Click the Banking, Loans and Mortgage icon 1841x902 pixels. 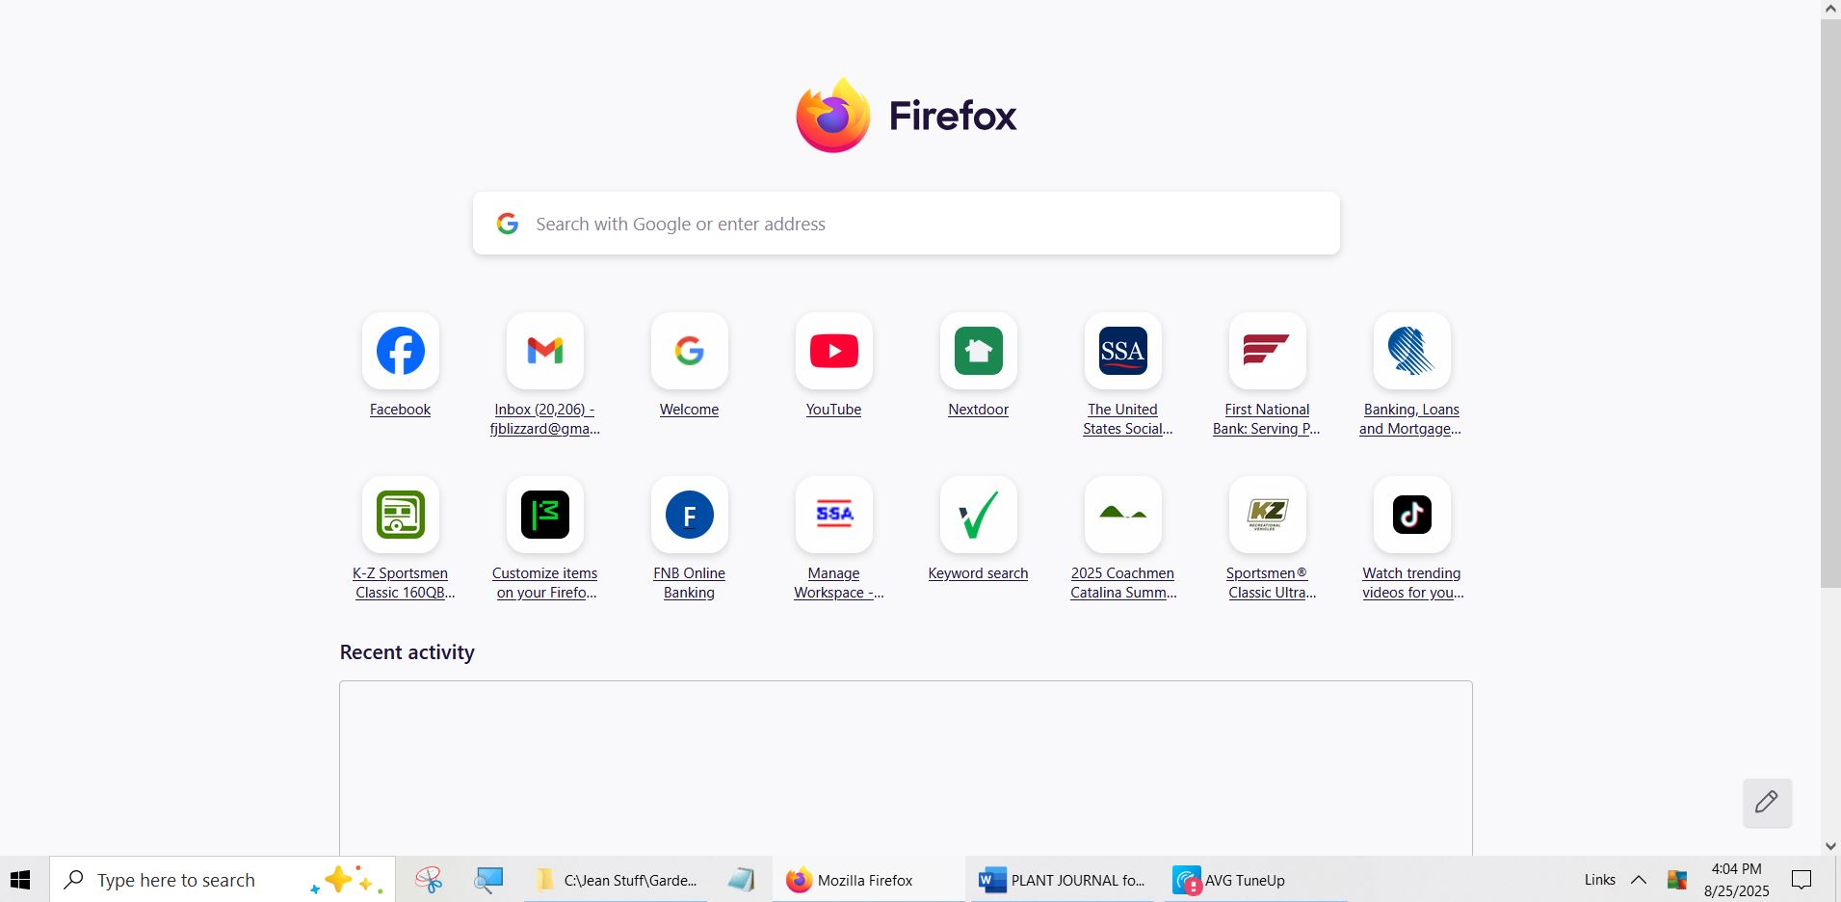pos(1412,351)
